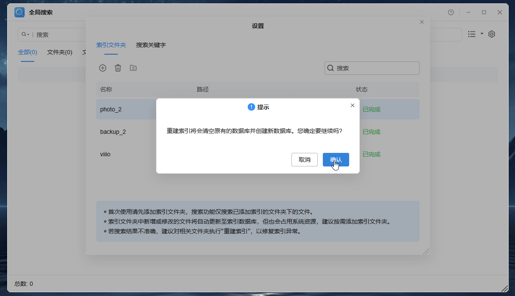Click the blue exclamation icon in 提示 dialog
The width and height of the screenshot is (515, 296).
[251, 107]
